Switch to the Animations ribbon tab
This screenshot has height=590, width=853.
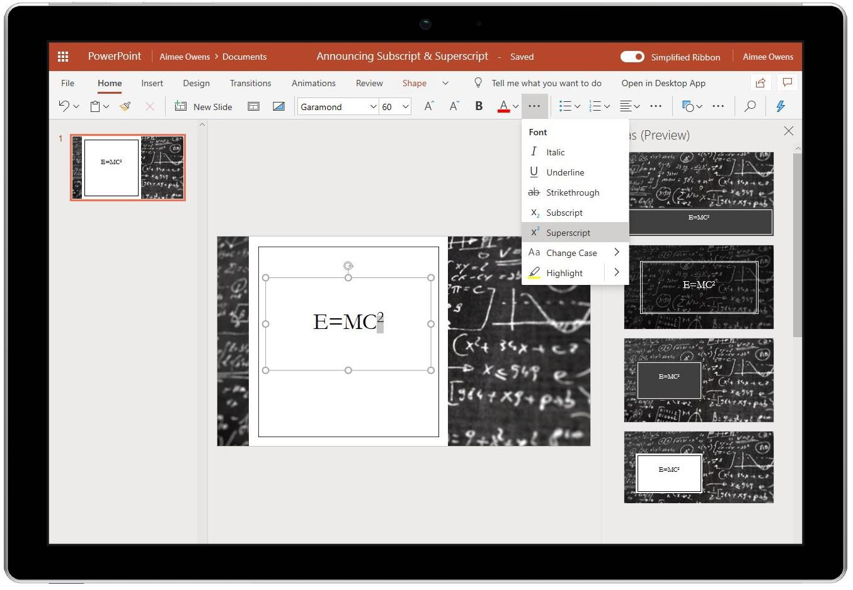(313, 82)
